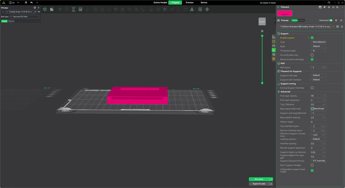The height and width of the screenshot is (188, 345).
Task: Check the Don't support bridges checkbox
Action: tap(312, 165)
